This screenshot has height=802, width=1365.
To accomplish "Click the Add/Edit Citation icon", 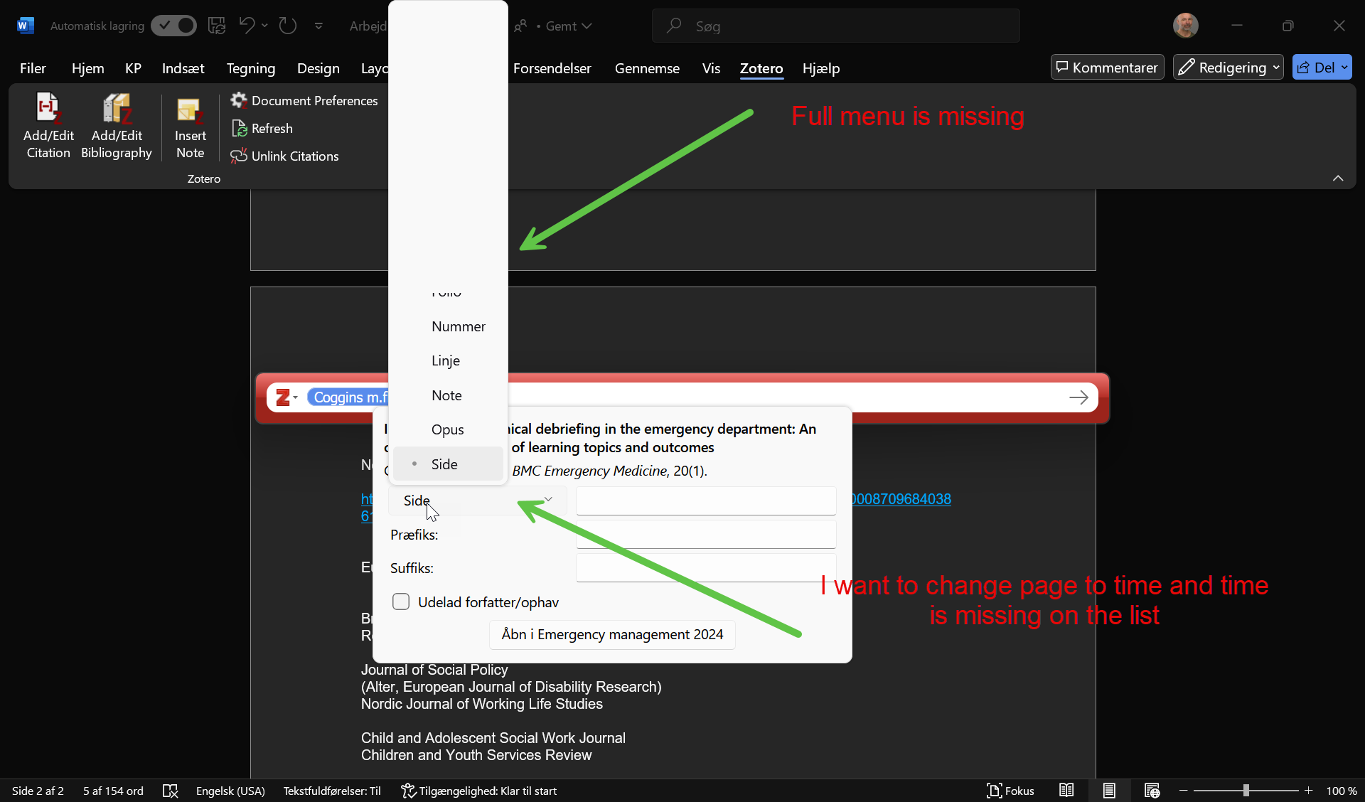I will tap(48, 109).
